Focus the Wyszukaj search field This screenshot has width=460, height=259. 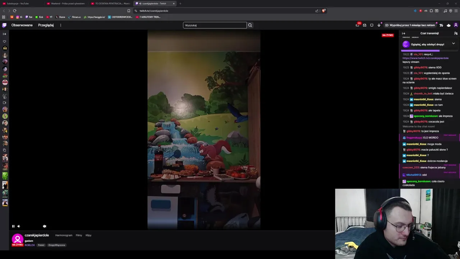[215, 25]
